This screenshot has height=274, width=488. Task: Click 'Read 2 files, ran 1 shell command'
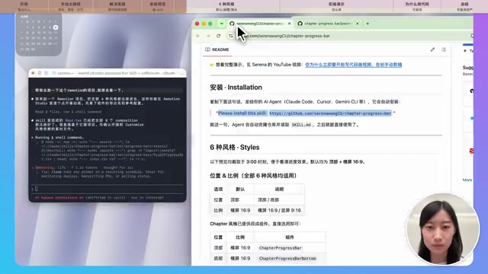69,112
